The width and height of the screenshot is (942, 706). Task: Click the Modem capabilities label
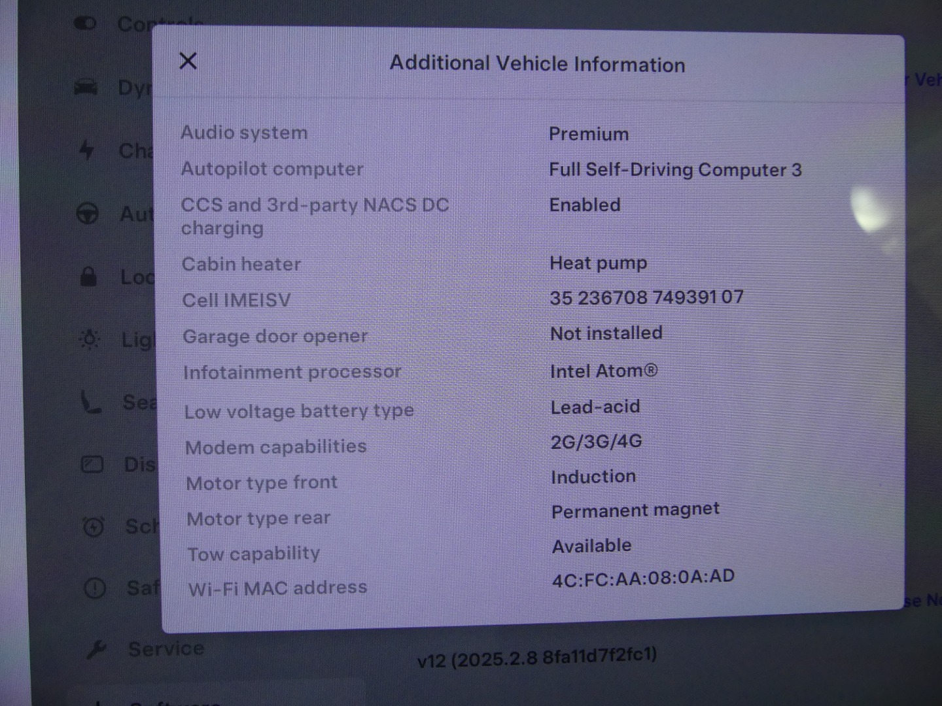[x=275, y=447]
